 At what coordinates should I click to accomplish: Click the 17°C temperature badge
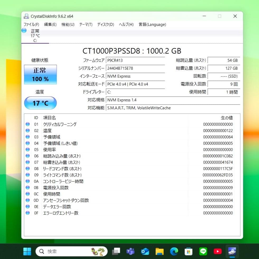point(40,103)
